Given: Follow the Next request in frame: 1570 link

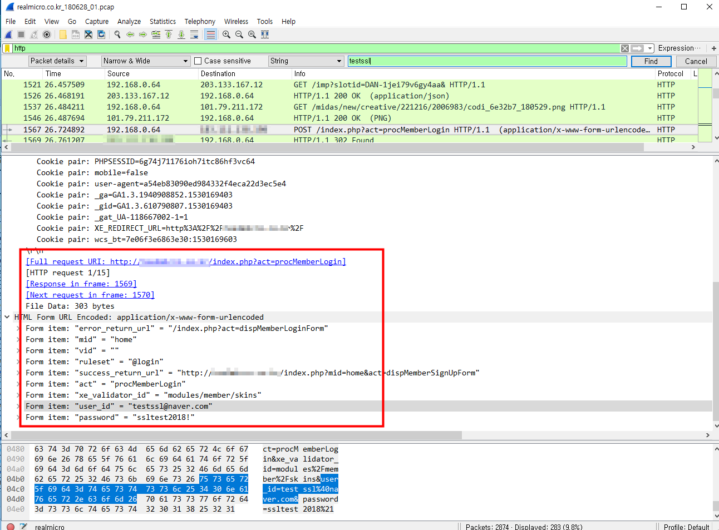Looking at the screenshot, I should click(90, 295).
